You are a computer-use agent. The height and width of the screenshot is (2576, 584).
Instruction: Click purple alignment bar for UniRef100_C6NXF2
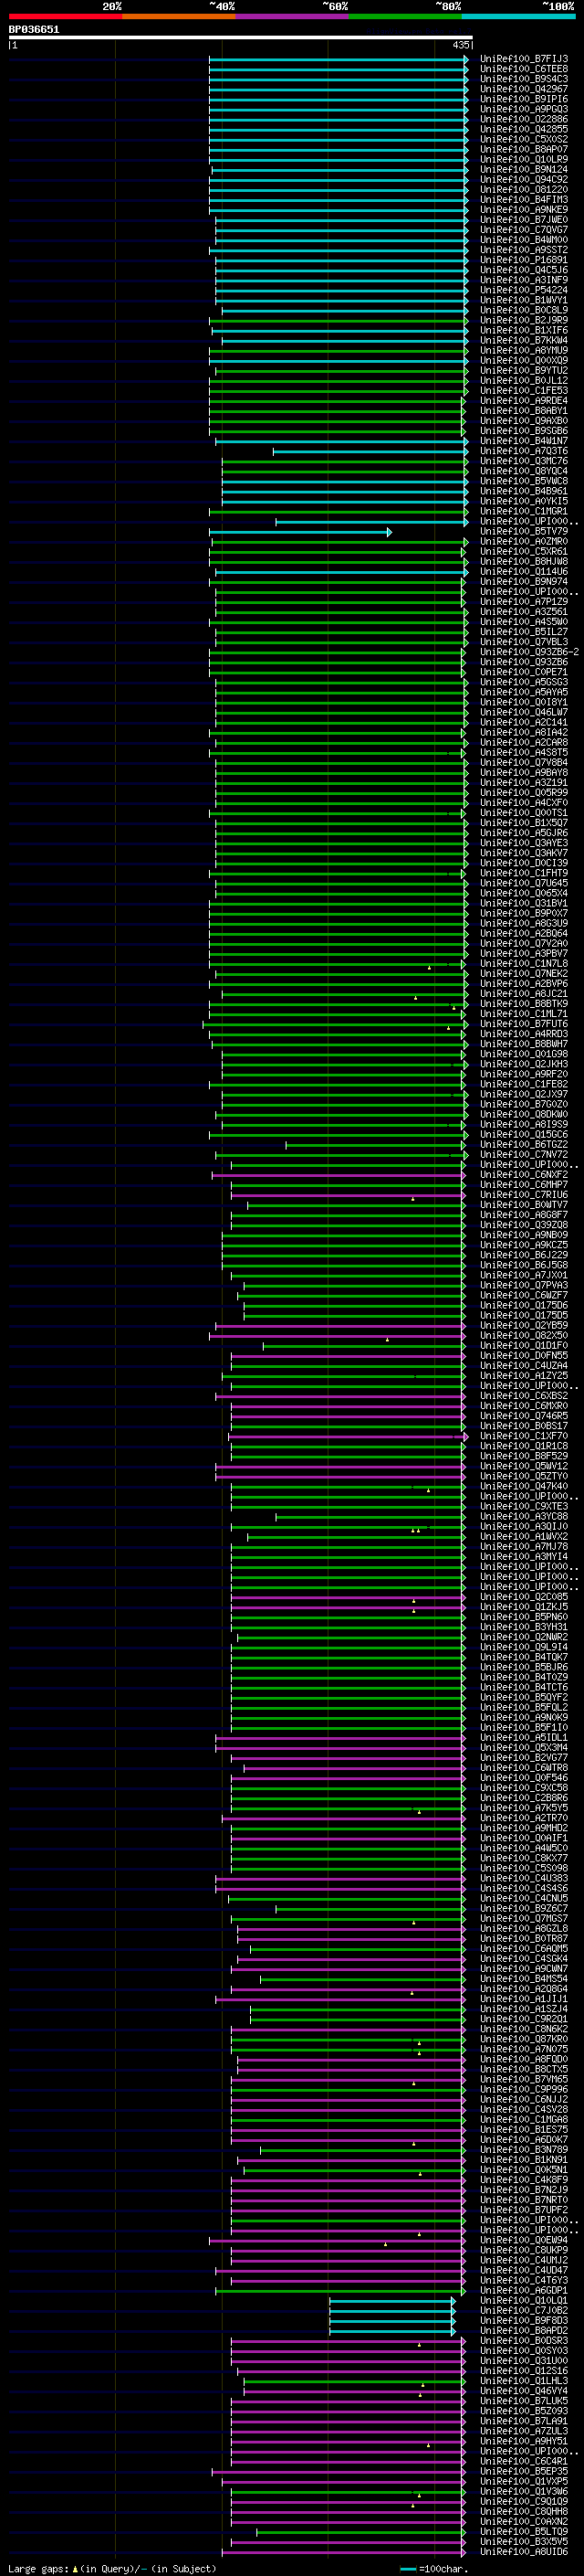(x=339, y=1175)
